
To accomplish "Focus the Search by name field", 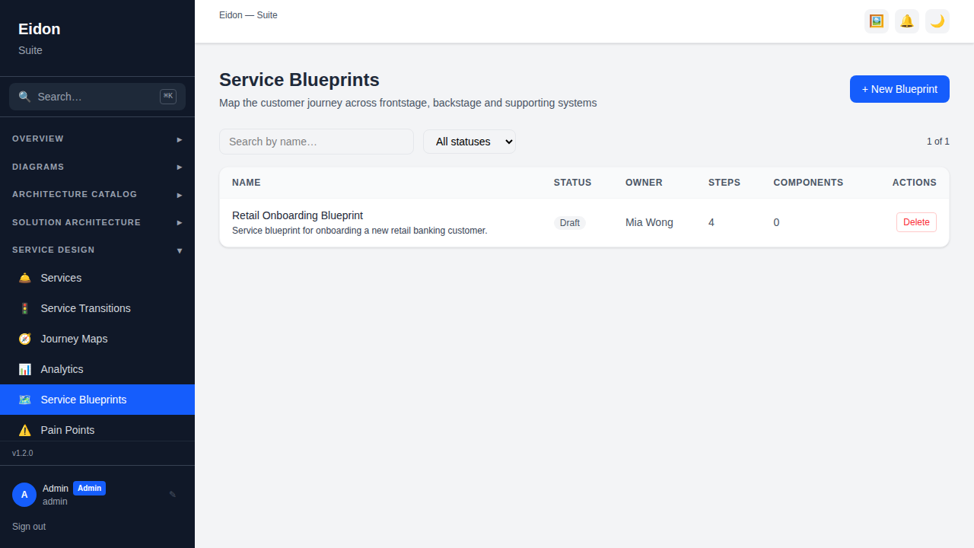I will [317, 142].
